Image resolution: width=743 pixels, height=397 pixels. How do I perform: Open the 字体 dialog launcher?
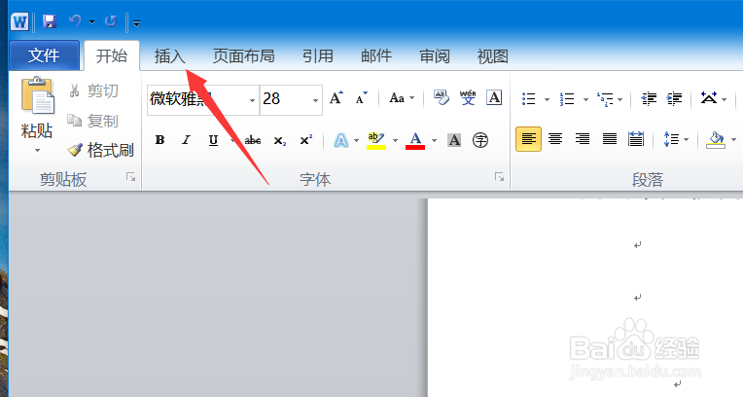coord(499,177)
